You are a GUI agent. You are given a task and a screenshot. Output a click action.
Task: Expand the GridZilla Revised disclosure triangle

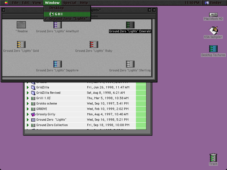[28, 93]
